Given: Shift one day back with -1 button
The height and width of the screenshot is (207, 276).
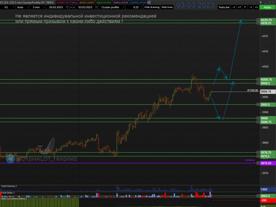Looking at the screenshot, I should pos(251,7).
